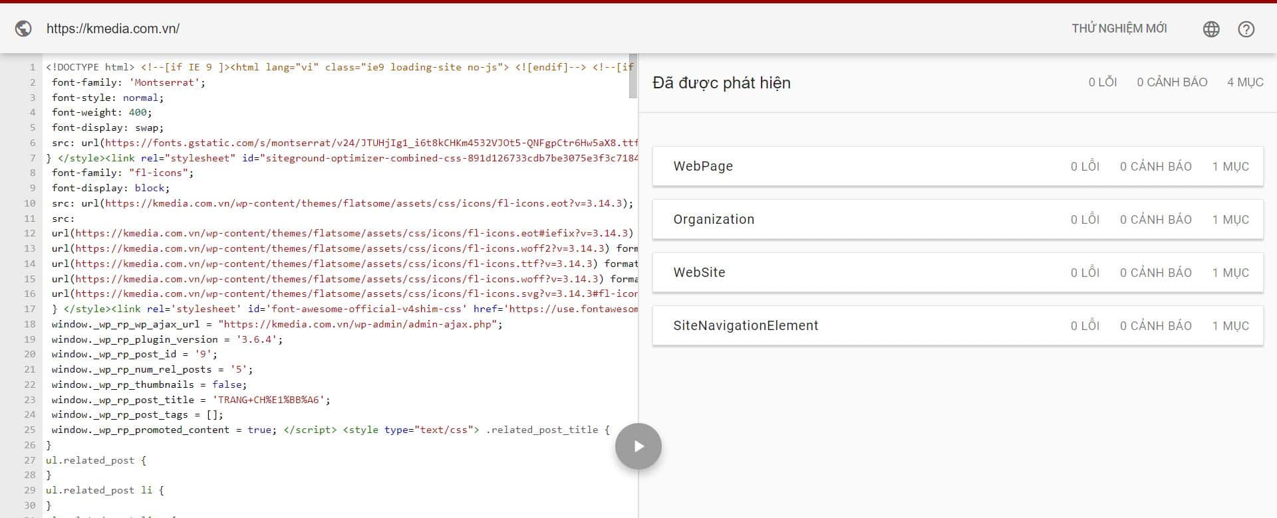Click code line font-family: 'Montserrat'

point(129,82)
